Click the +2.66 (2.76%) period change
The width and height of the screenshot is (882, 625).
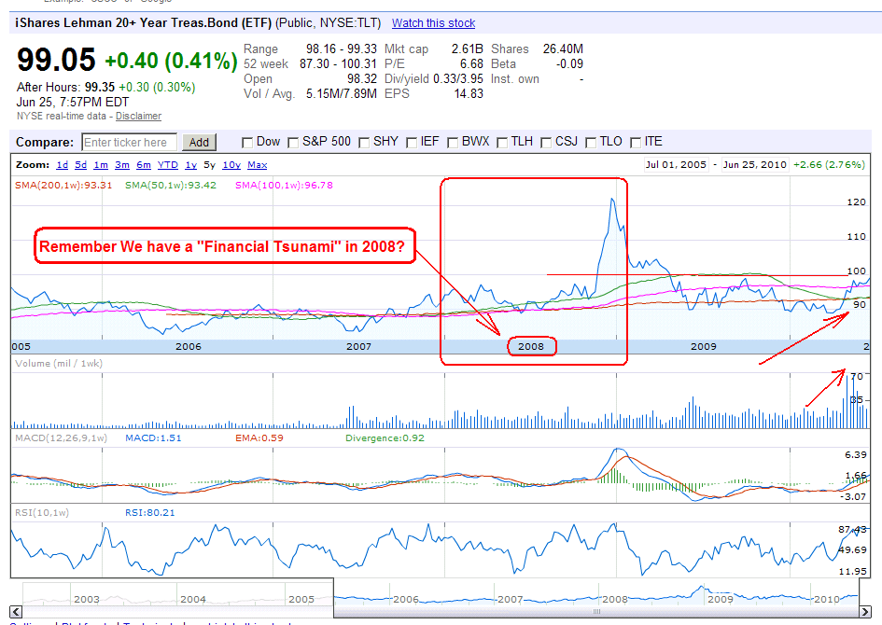829,164
